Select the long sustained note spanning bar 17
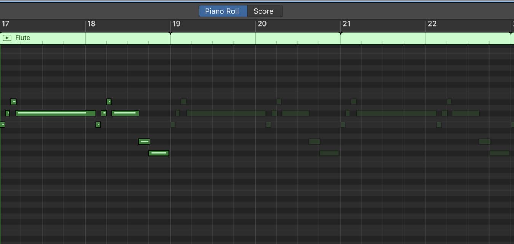 click(55, 113)
